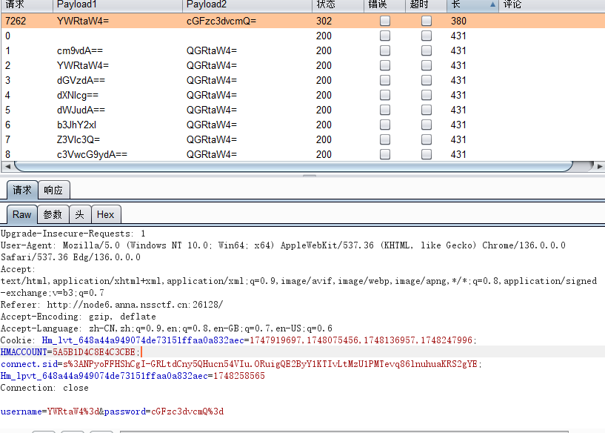Toggle the 超时 checkbox in row 0
Viewport: 605px width, 433px height.
point(427,36)
